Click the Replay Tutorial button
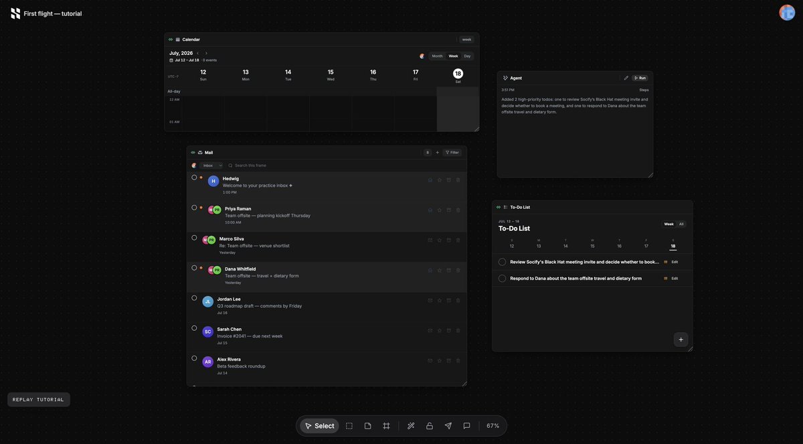Screen dimensions: 803x444 [x=39, y=400]
